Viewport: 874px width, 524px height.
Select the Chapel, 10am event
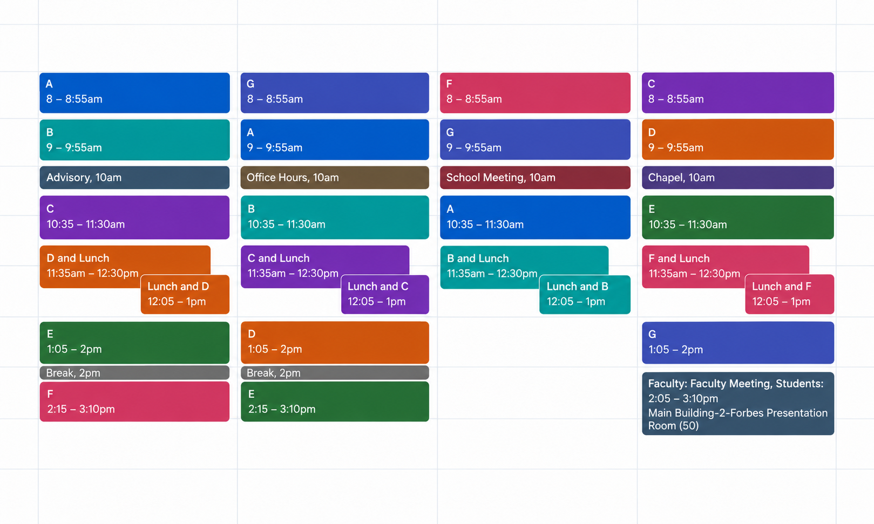pos(738,178)
